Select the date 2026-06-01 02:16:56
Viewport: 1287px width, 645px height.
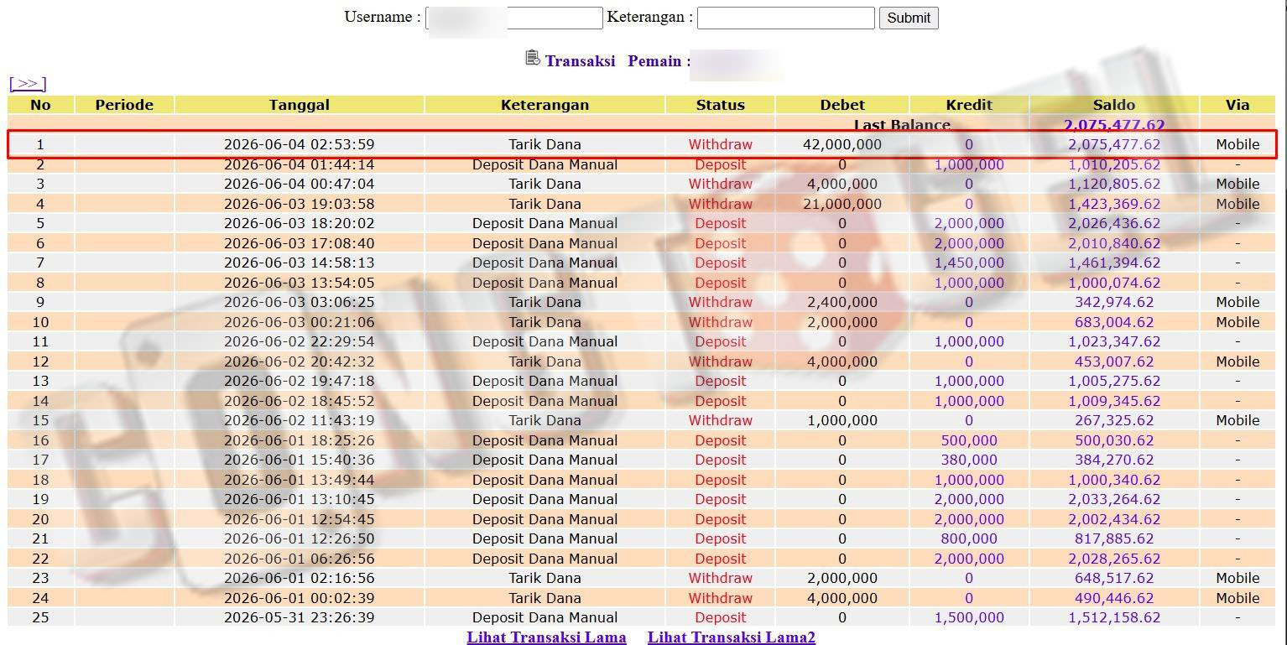pos(300,578)
